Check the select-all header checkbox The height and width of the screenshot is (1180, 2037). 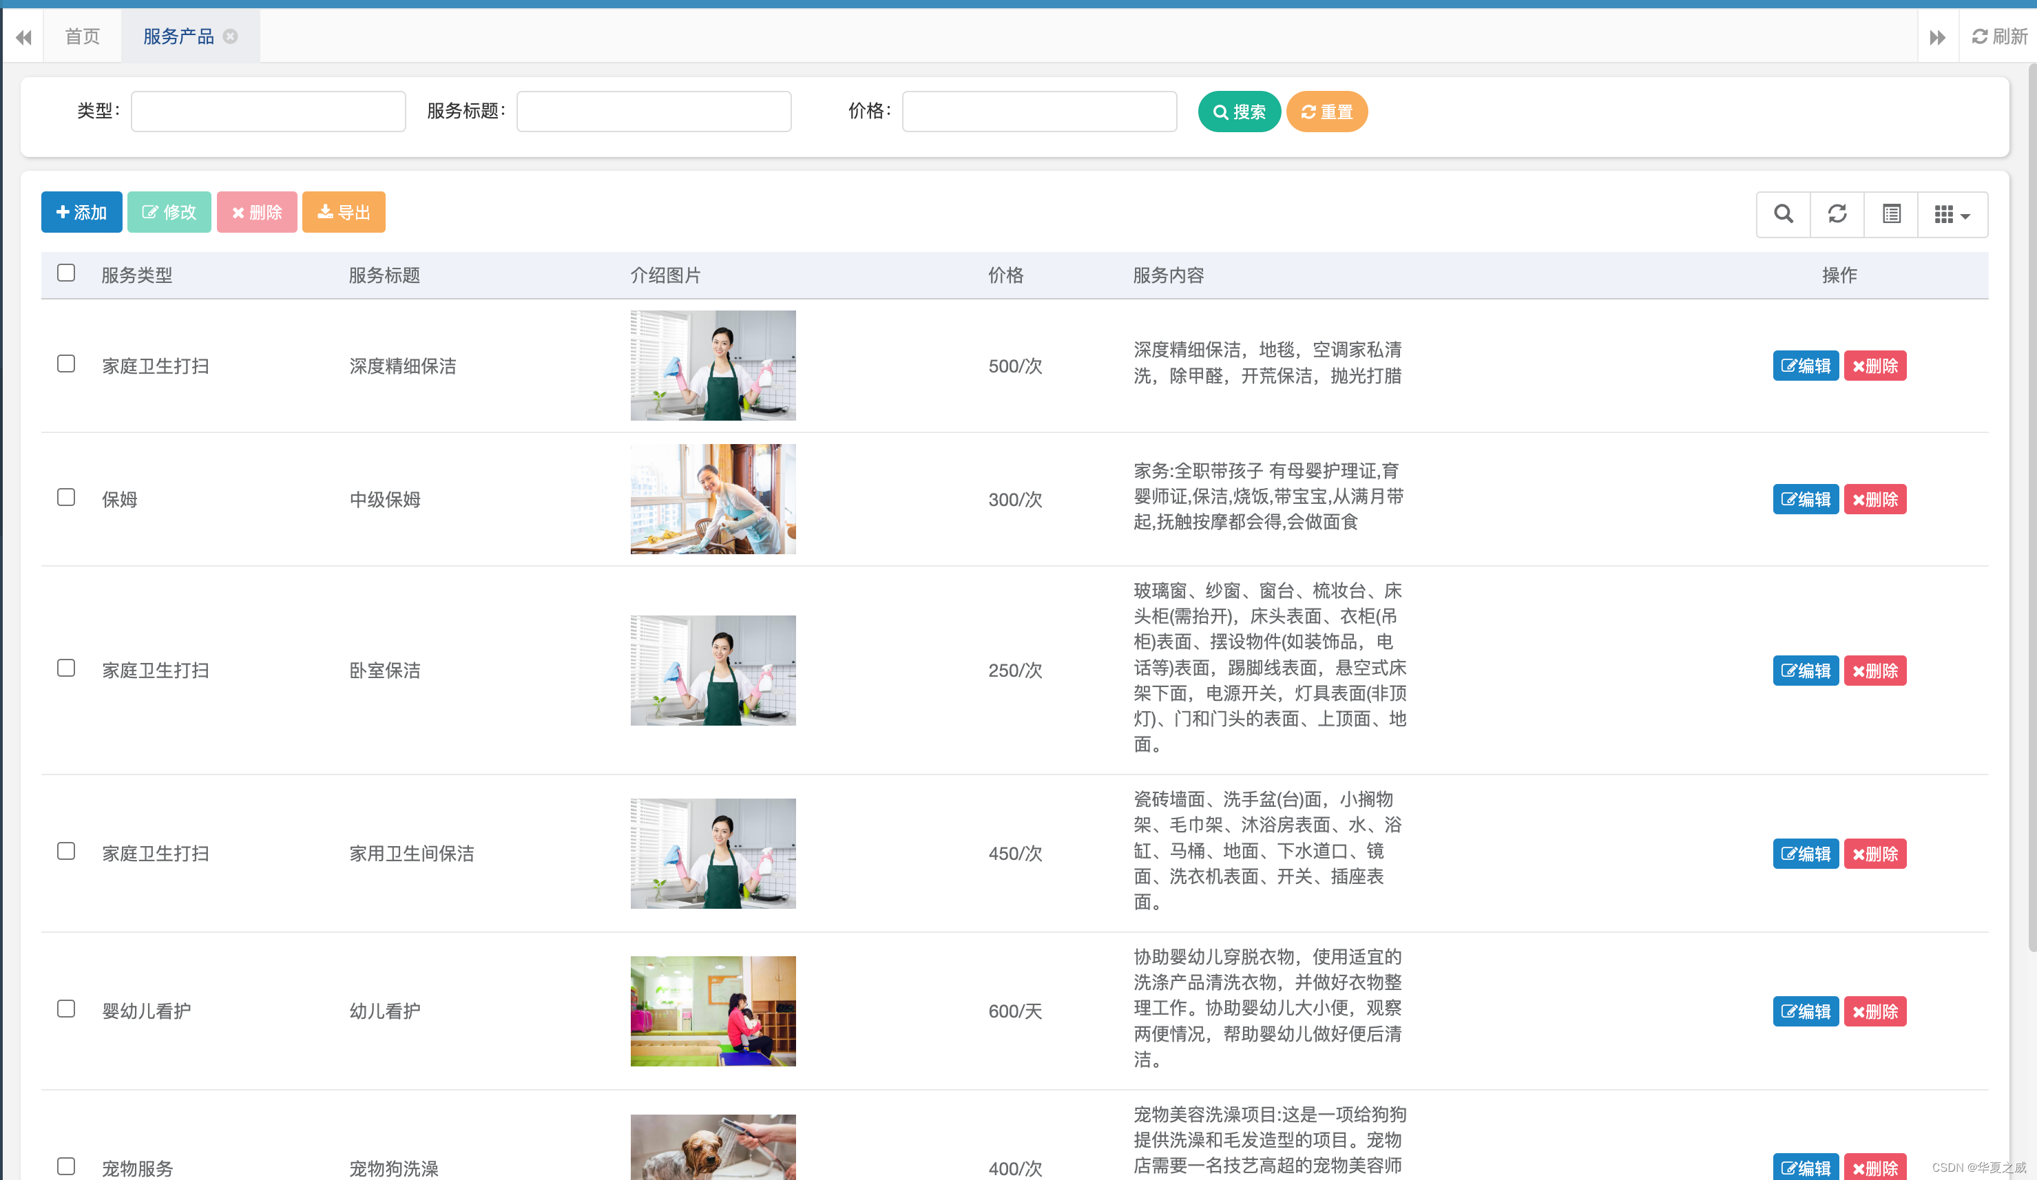point(66,273)
